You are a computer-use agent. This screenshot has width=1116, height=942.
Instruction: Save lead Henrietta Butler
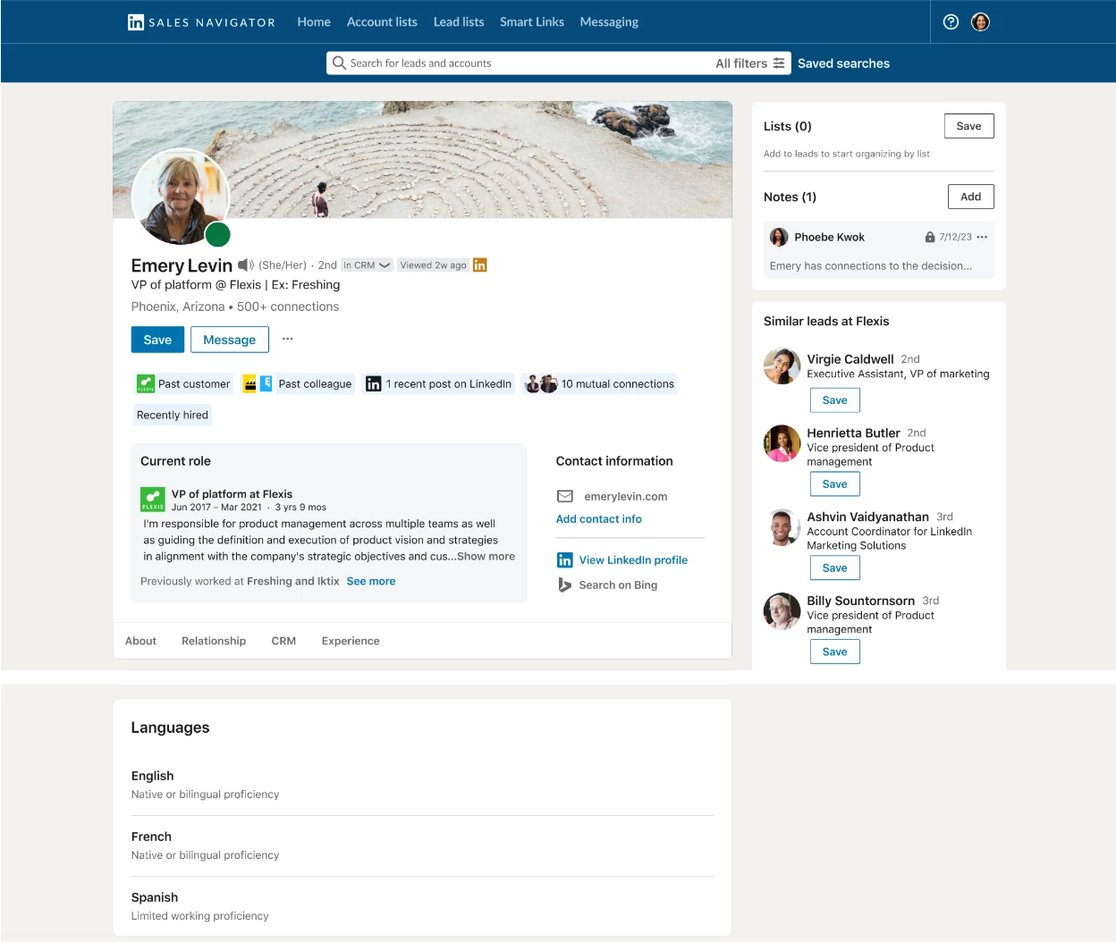(x=834, y=484)
